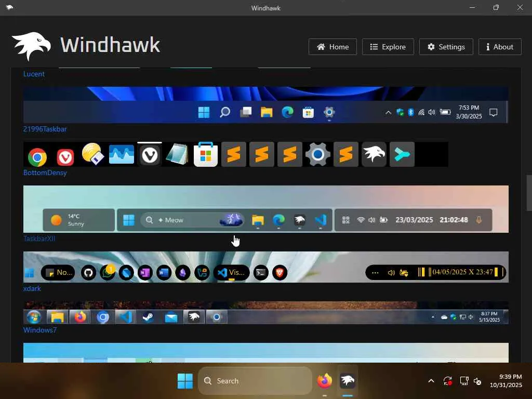Go to the Home page
532x399 pixels.
coord(332,47)
